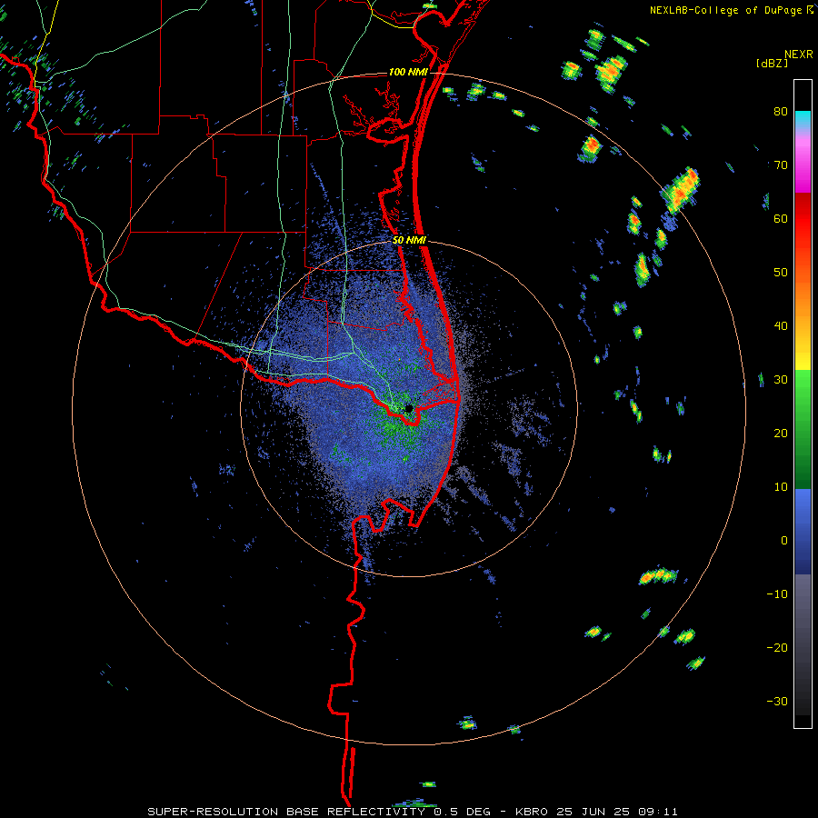Click the blue band of the reflectivity color bar
The width and height of the screenshot is (818, 818).
tap(803, 532)
